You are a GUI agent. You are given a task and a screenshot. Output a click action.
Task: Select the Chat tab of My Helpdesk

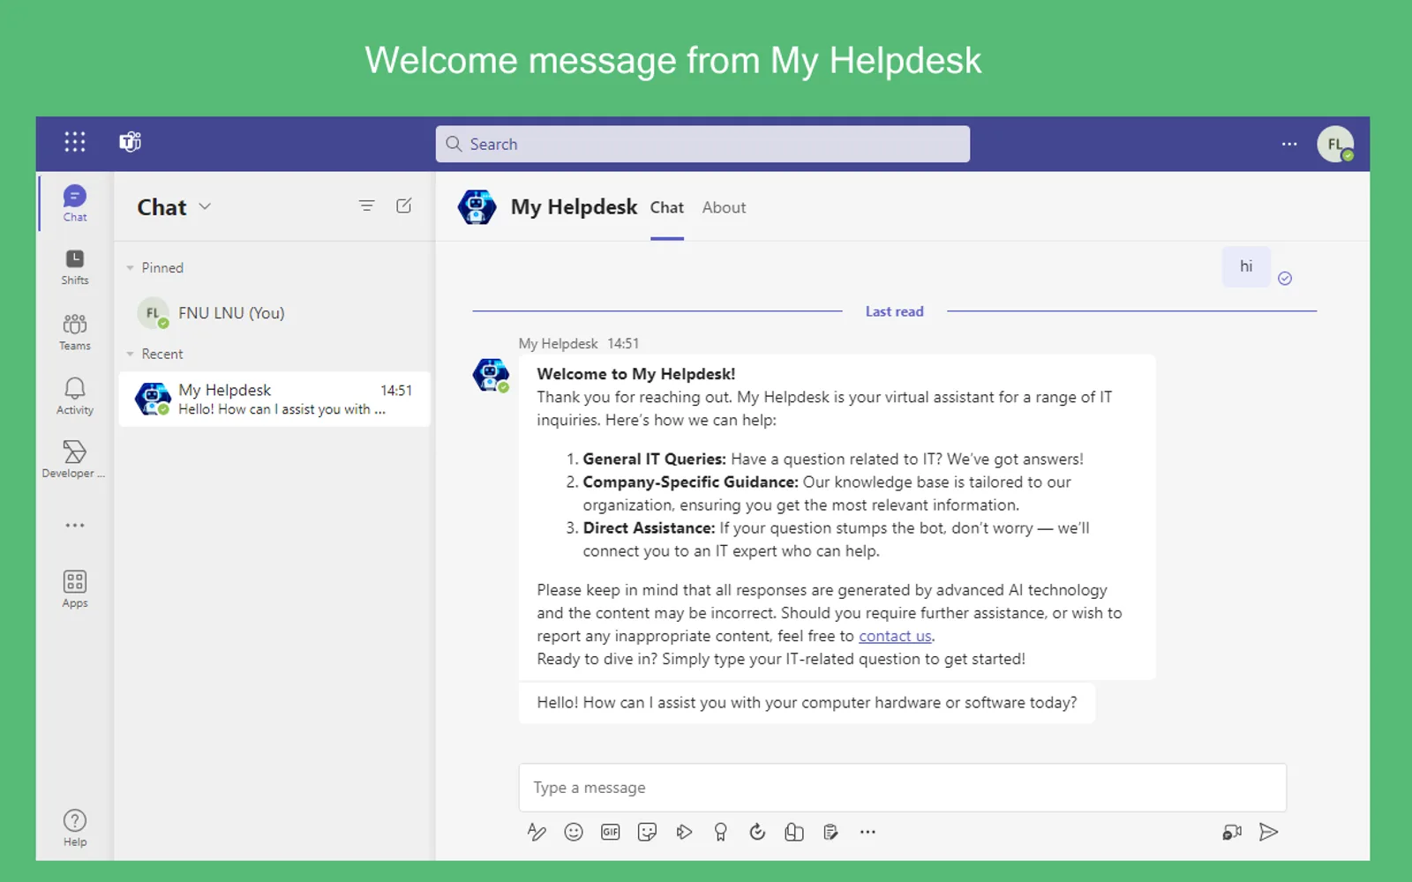[667, 207]
